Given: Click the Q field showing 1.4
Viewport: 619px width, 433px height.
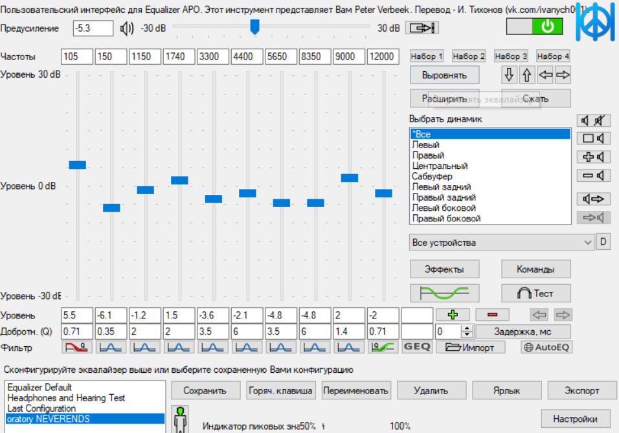Looking at the screenshot, I should [349, 331].
